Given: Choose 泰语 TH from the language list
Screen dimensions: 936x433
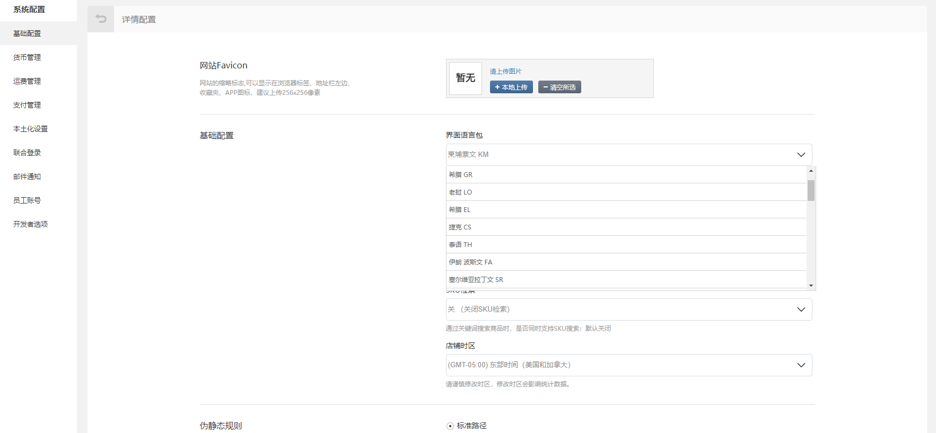Looking at the screenshot, I should coord(626,244).
